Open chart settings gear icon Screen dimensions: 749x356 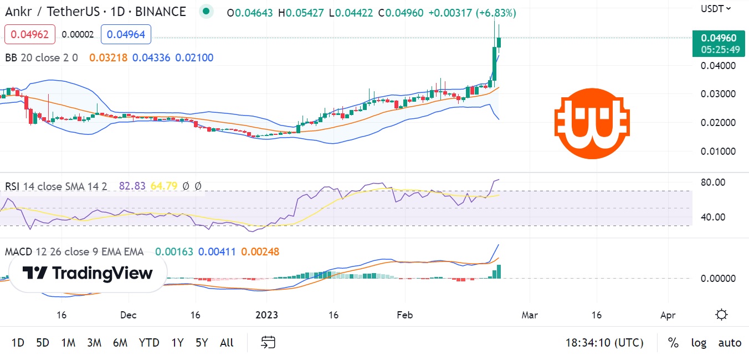click(x=721, y=315)
